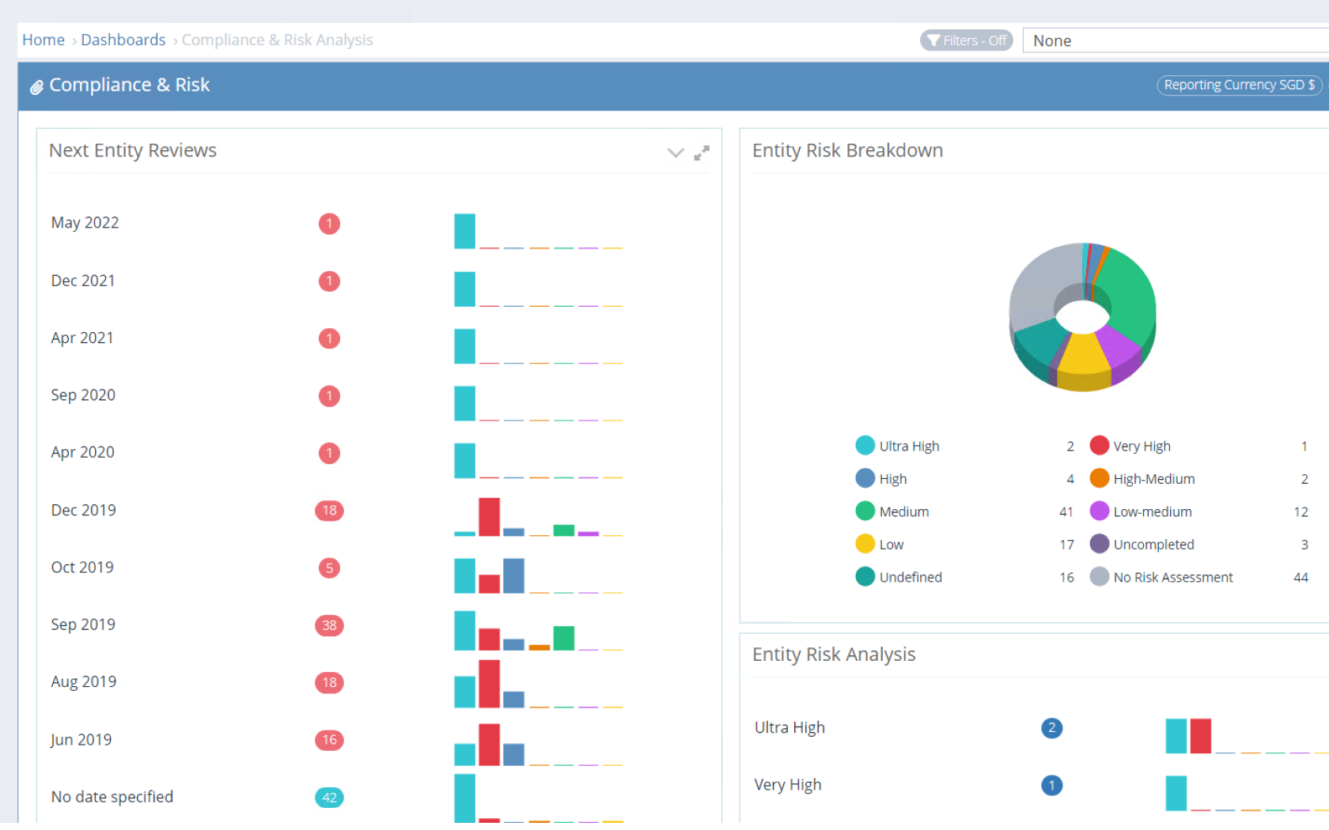The height and width of the screenshot is (830, 1329).
Task: Click the Low-medium legend purple dot
Action: (x=1099, y=511)
